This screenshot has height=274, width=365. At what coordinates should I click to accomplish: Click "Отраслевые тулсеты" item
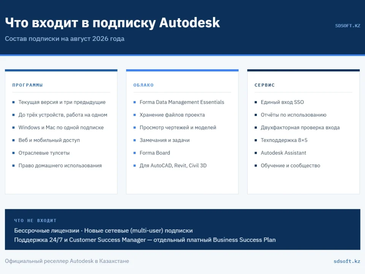[x=44, y=153]
